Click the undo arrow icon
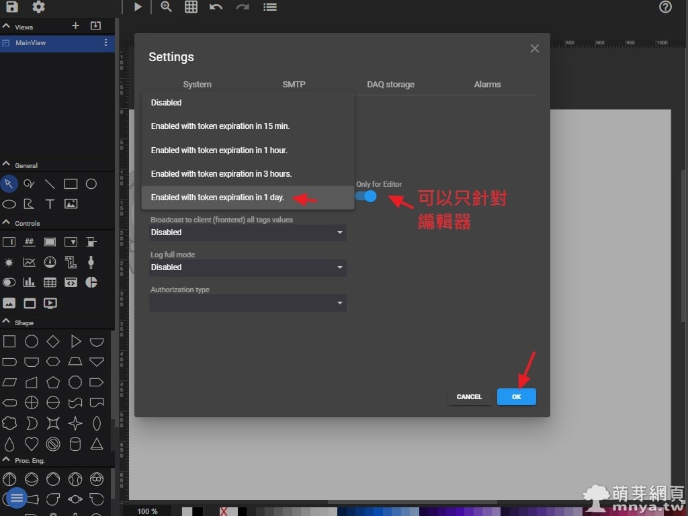The height and width of the screenshot is (516, 688). point(216,7)
